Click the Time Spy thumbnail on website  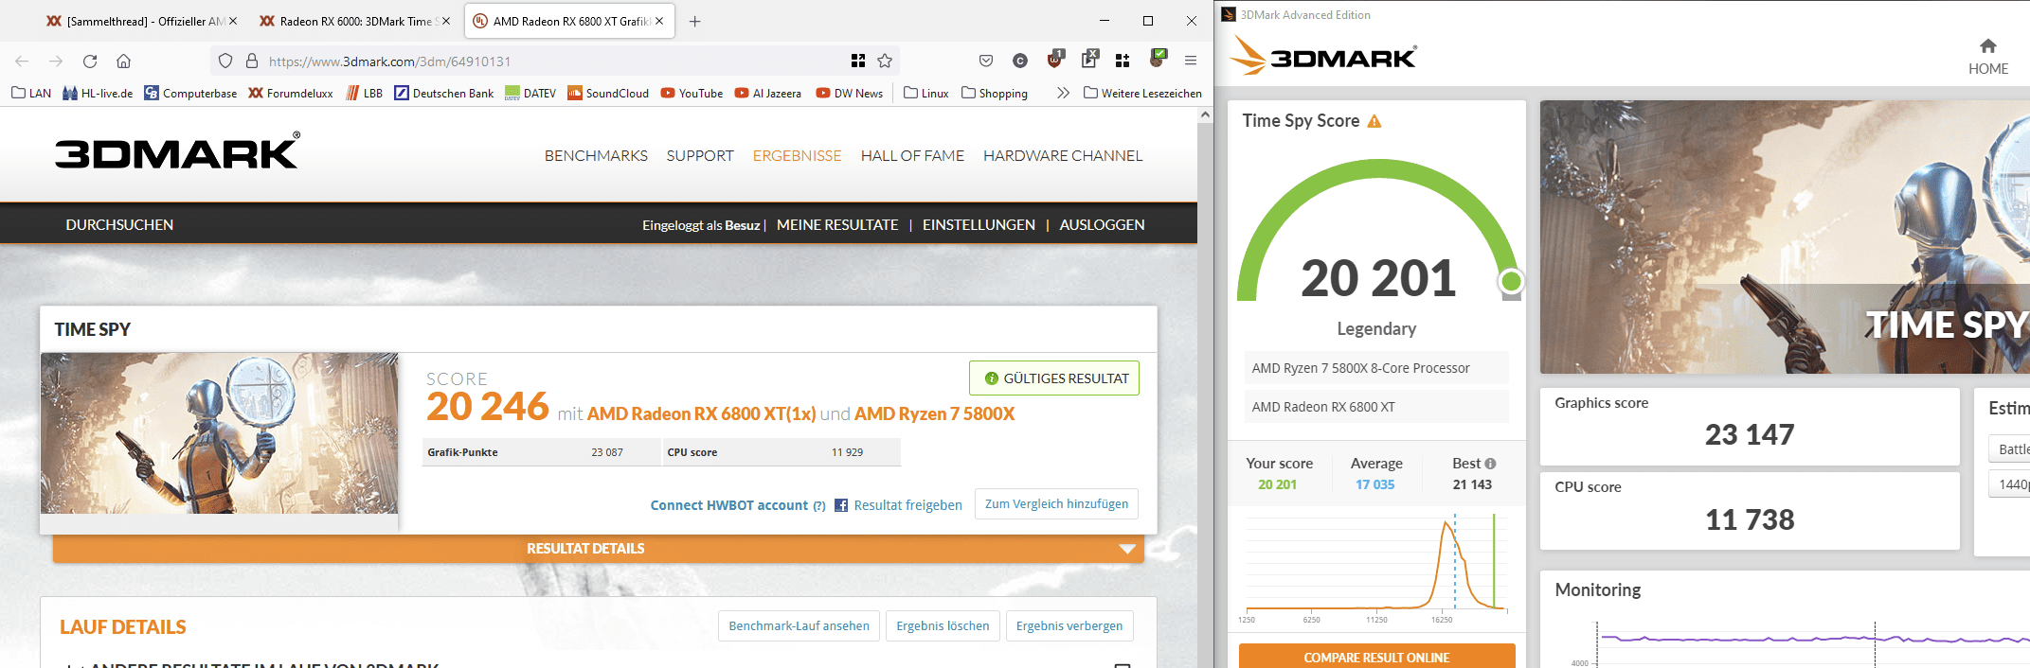coord(219,433)
